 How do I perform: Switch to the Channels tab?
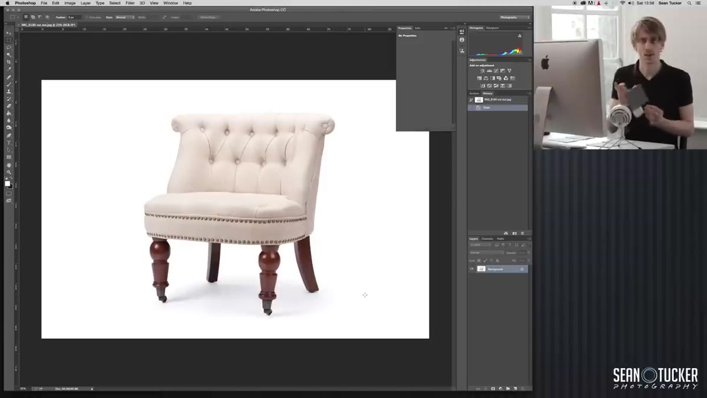487,239
